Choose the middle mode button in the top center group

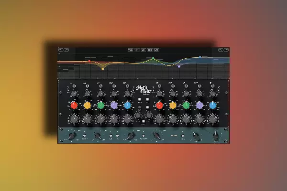tap(143, 50)
